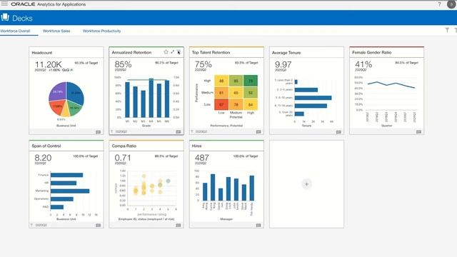Star the Annualized Retention card as favorite
This screenshot has width=457, height=257.
coord(166,52)
